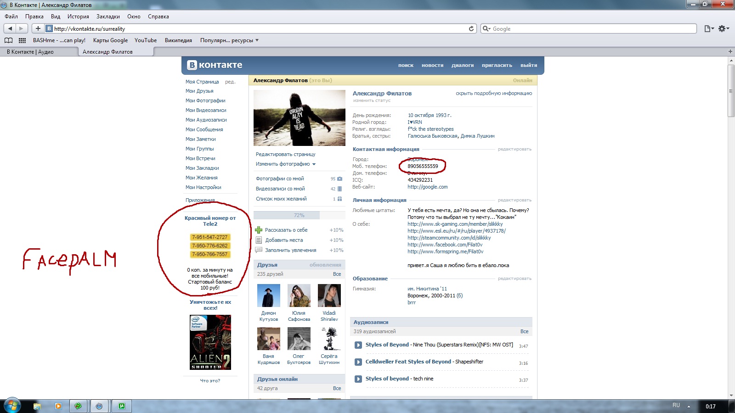Open the Правка menu
Screen dimensions: 735x413
pos(34,17)
